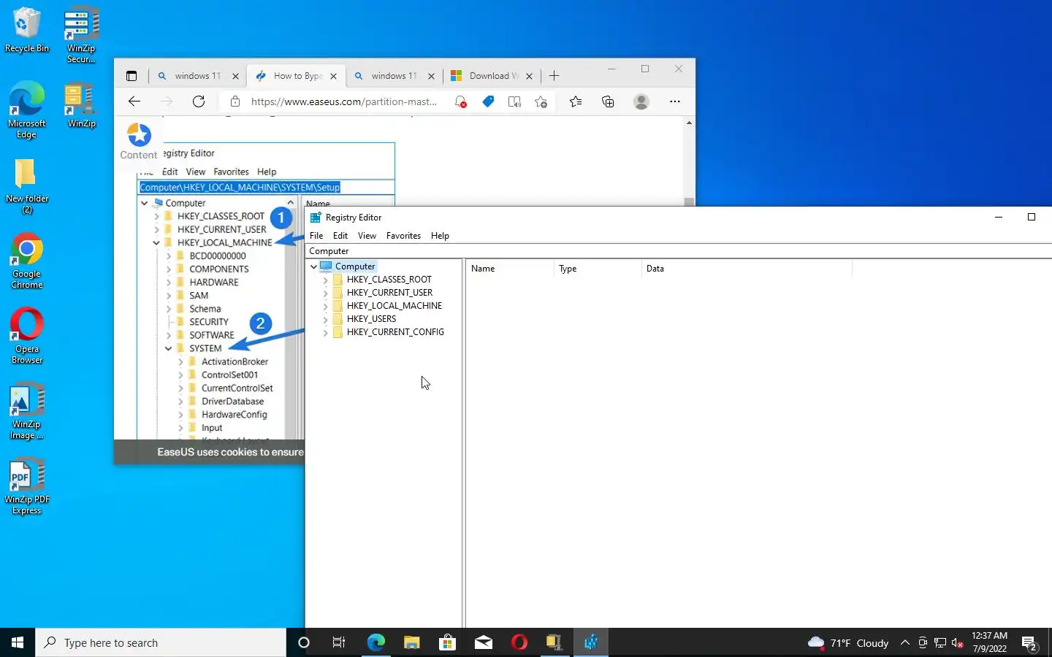Click Type column header
This screenshot has width=1052, height=657.
coord(598,269)
